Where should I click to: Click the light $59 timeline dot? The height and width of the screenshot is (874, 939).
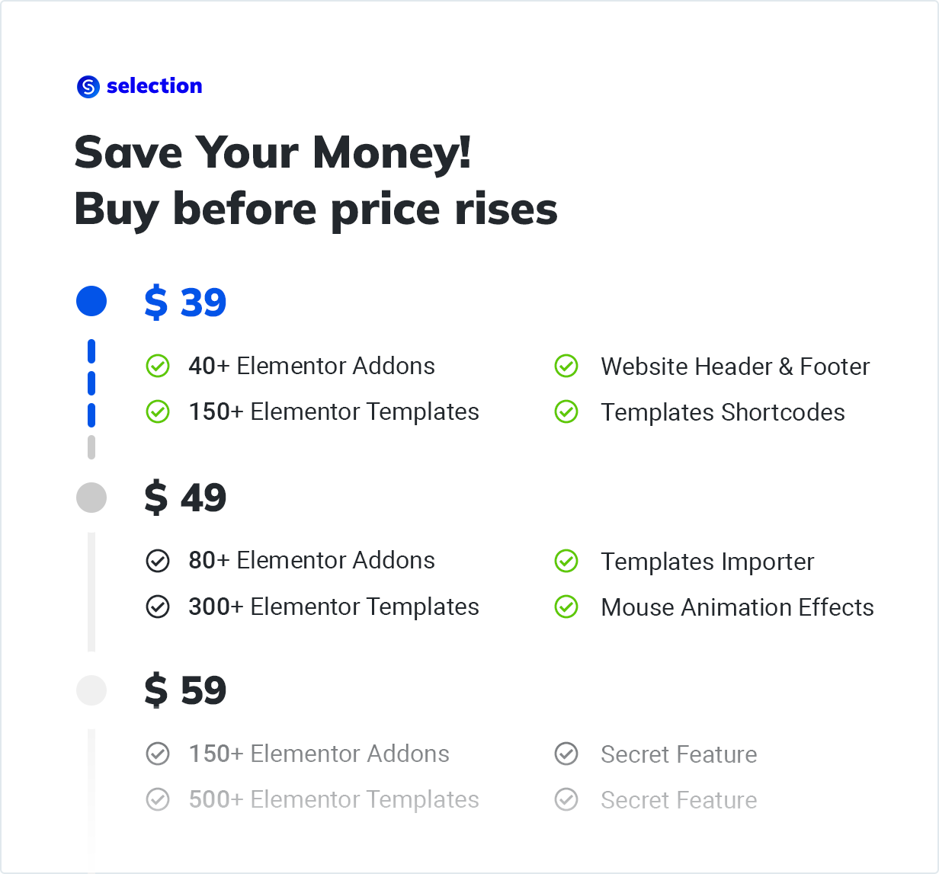(91, 690)
